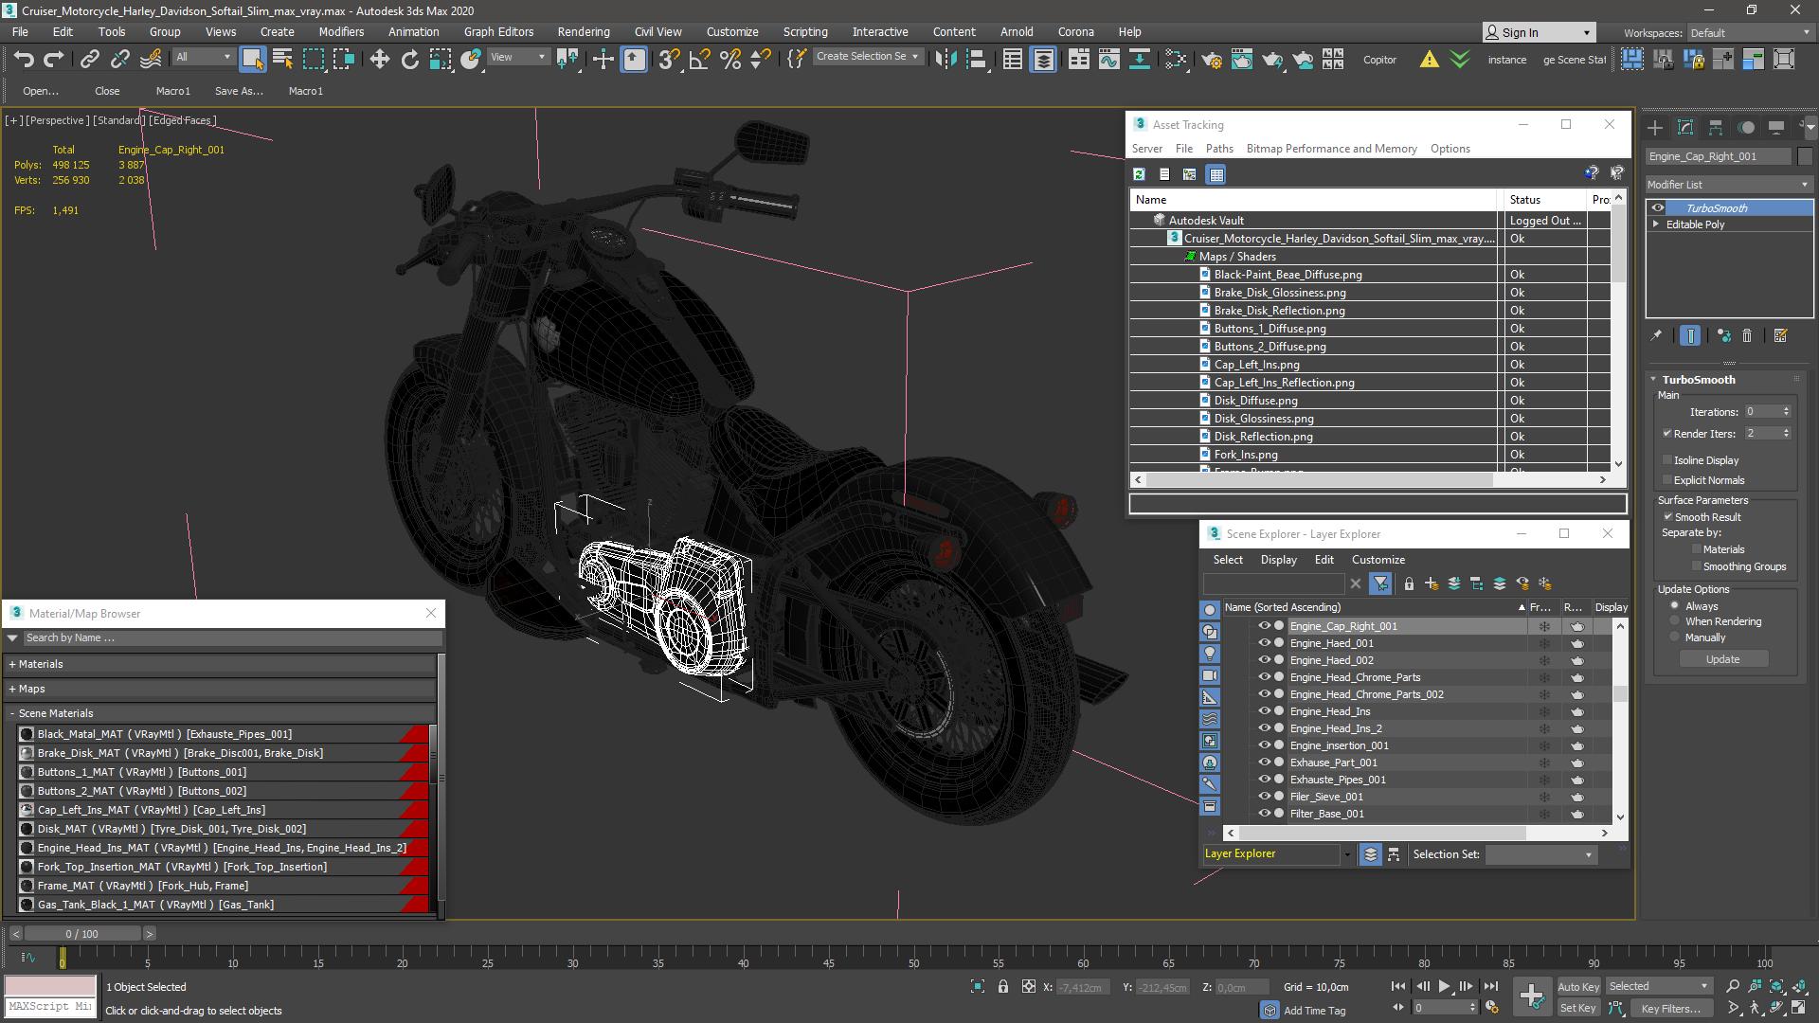This screenshot has height=1023, width=1819.
Task: Expand Maps group in Material Browser
Action: tap(12, 689)
